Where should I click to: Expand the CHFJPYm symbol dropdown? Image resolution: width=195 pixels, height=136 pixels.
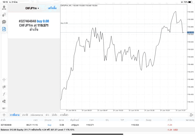click(x=32, y=8)
